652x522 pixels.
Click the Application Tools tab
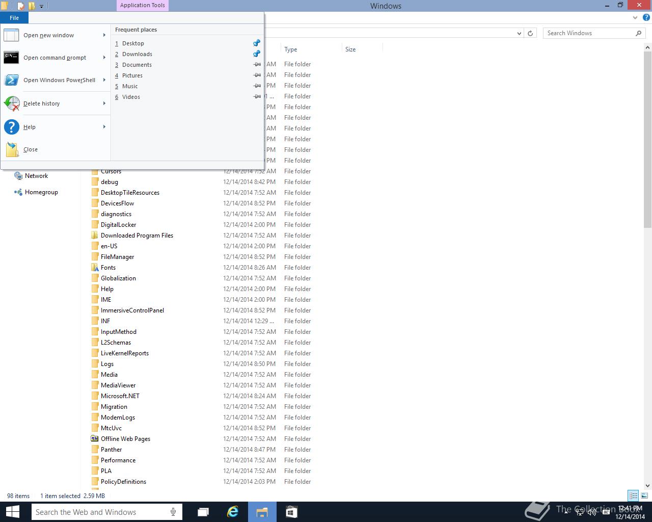[143, 6]
